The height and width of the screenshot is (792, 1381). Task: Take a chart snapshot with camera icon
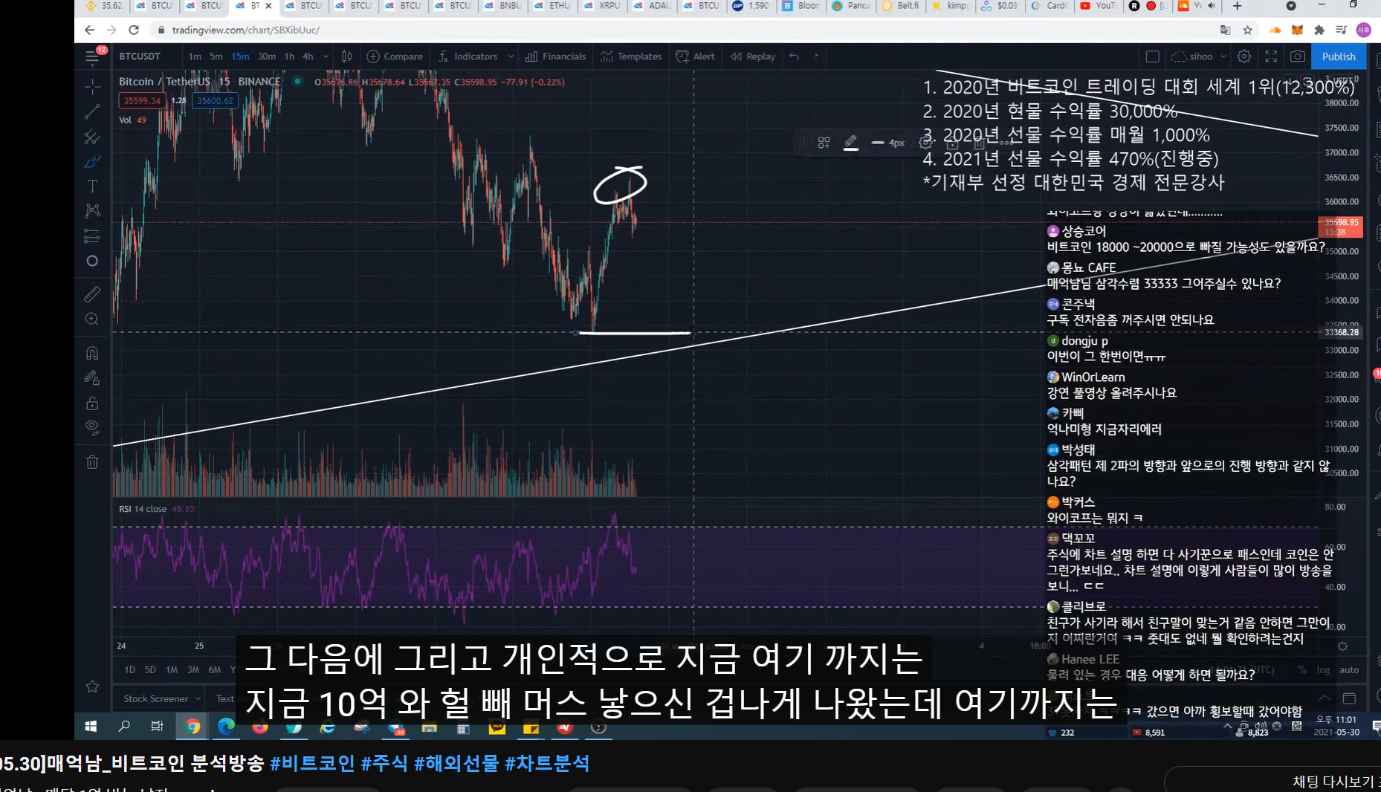(x=1297, y=56)
